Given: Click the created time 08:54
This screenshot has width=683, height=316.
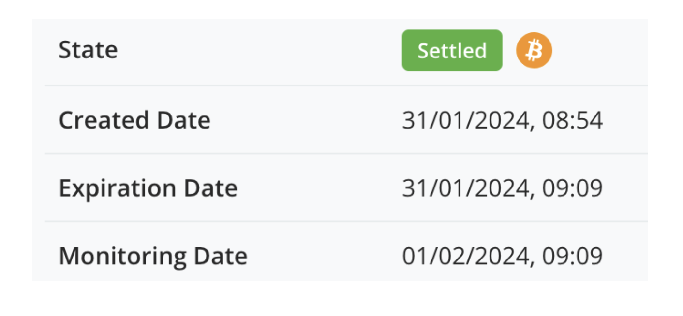Looking at the screenshot, I should [x=572, y=121].
